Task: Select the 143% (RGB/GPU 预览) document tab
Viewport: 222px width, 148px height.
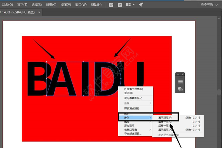Action: 19,12
